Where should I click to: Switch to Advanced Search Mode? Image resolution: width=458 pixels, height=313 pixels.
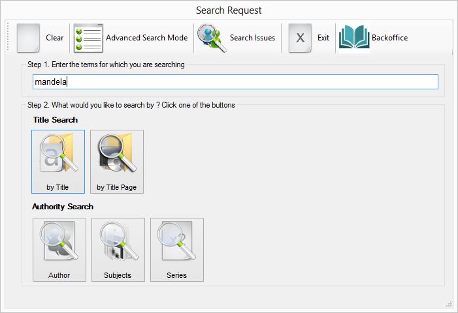point(131,38)
